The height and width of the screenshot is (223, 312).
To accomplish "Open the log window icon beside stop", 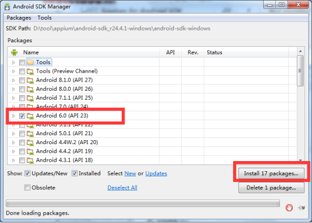I will [301, 208].
